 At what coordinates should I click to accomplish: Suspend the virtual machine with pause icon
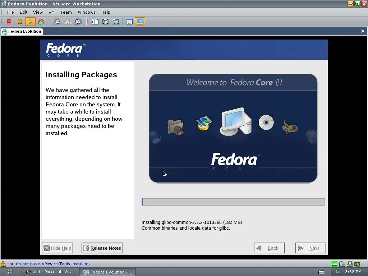pyautogui.click(x=20, y=22)
